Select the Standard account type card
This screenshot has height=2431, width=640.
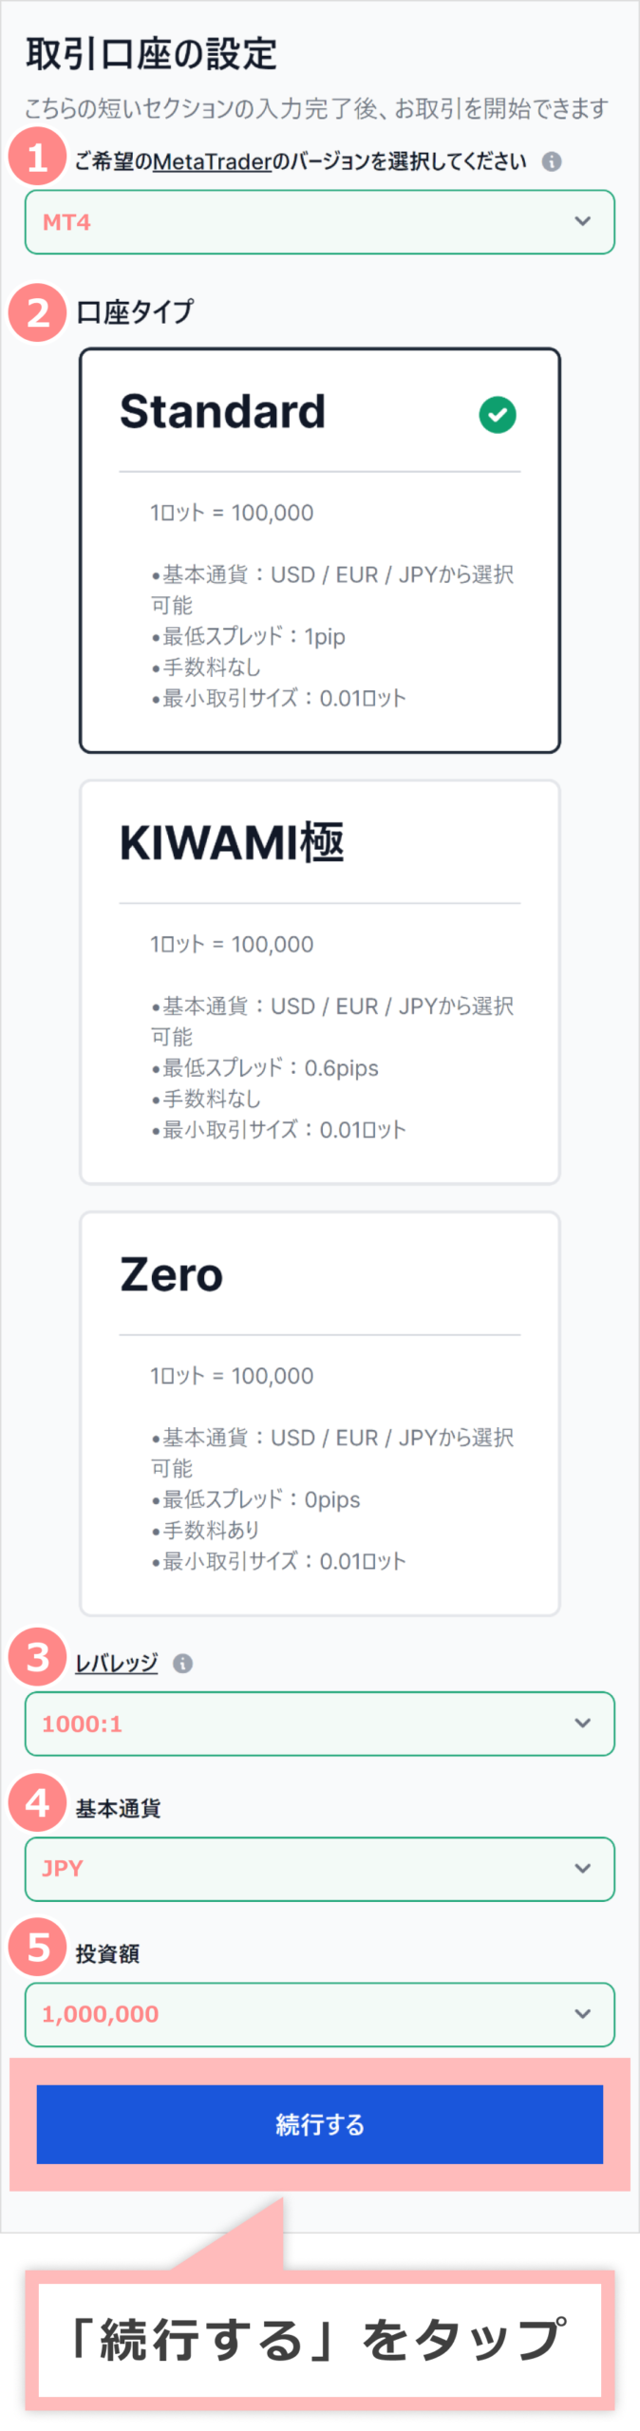(x=319, y=551)
